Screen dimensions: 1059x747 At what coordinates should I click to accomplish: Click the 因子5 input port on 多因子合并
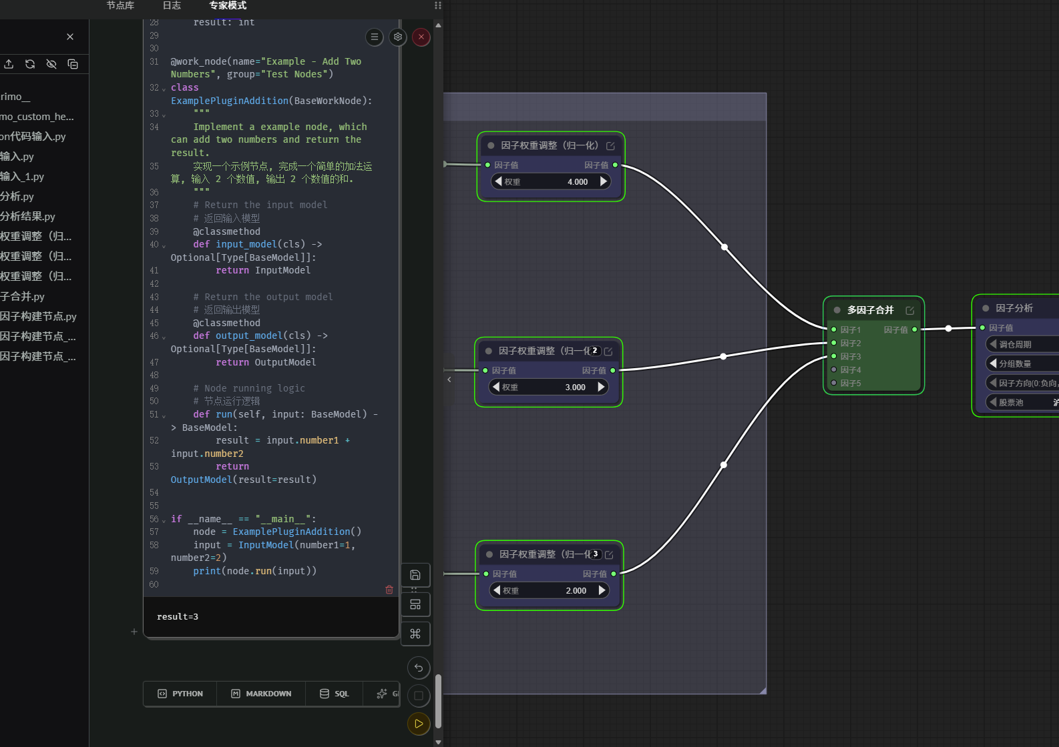[x=834, y=383]
